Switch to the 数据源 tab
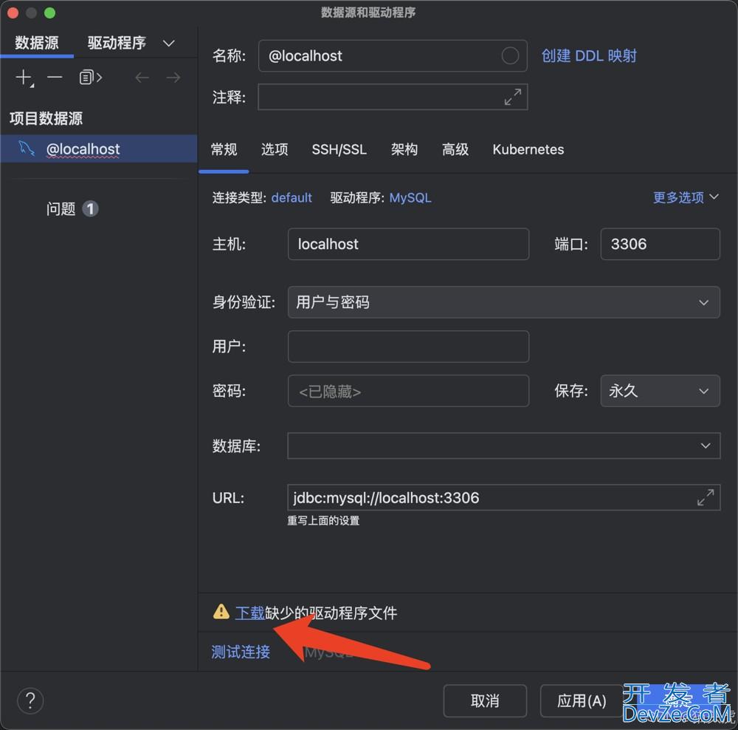Screen dimensions: 738x730 (37, 43)
